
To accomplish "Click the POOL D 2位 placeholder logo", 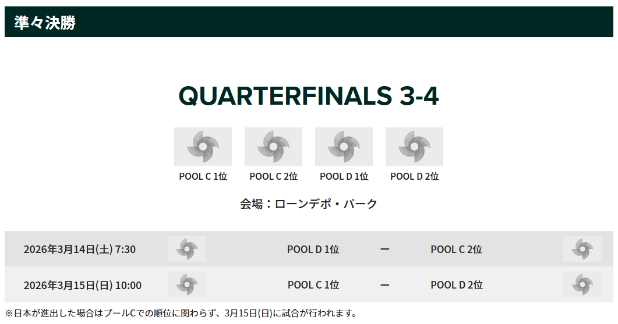I will (414, 147).
